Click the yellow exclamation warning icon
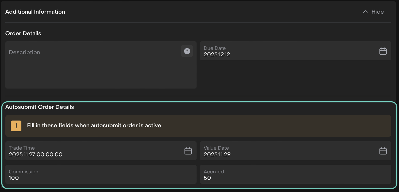 (x=16, y=126)
